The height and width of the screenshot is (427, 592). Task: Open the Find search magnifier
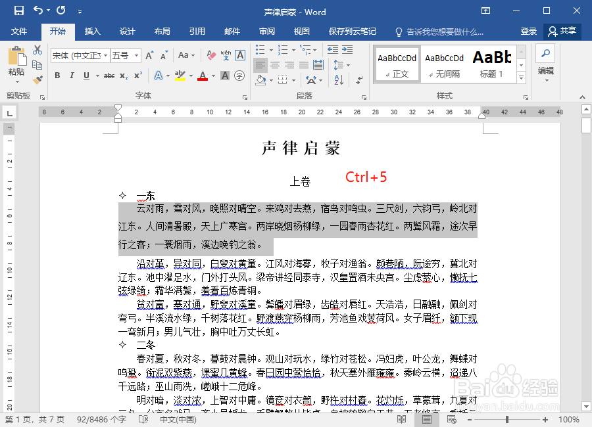click(545, 54)
